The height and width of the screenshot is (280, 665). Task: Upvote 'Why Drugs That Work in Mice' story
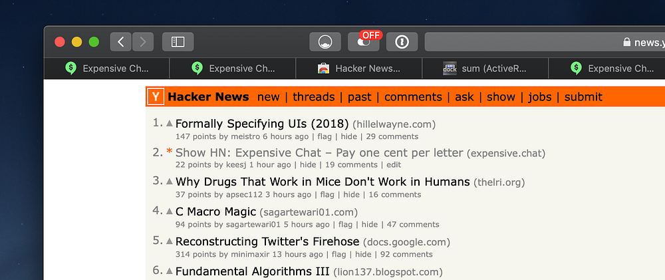tap(169, 181)
